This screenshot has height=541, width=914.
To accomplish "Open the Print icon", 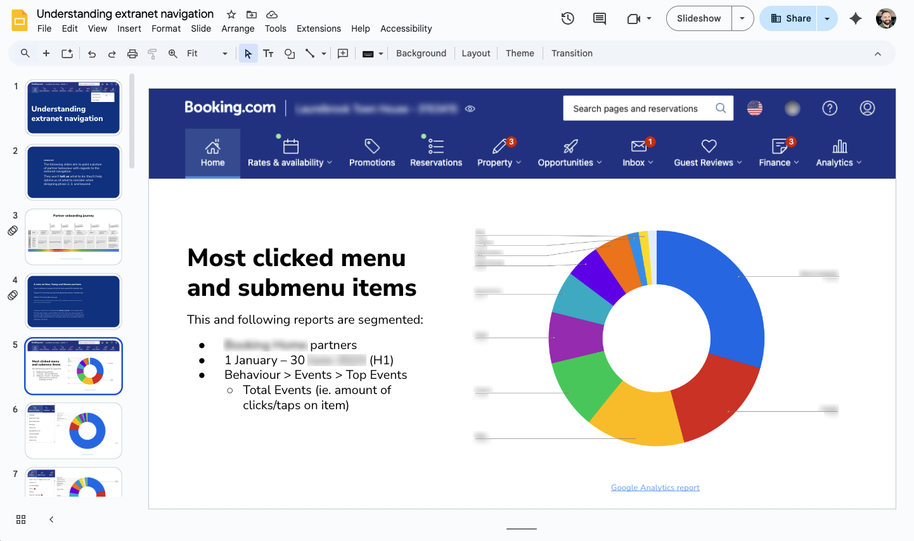I will click(132, 53).
